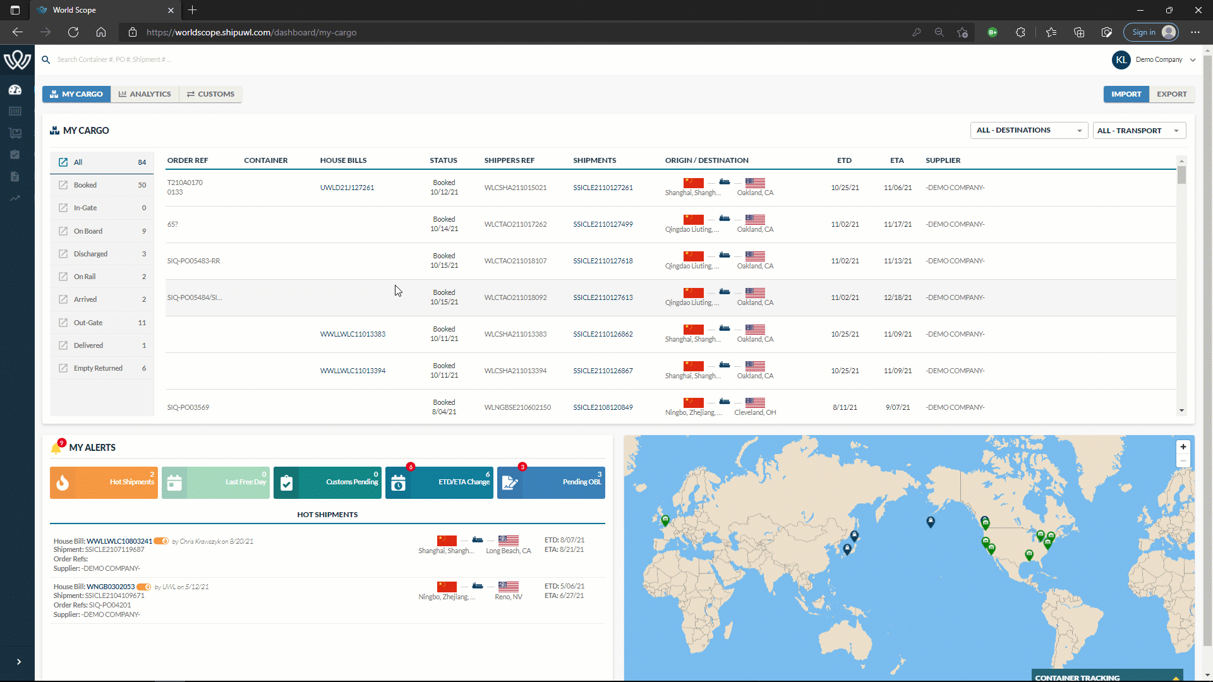1213x682 pixels.
Task: Open the Pending OBL alerts tile
Action: click(550, 482)
